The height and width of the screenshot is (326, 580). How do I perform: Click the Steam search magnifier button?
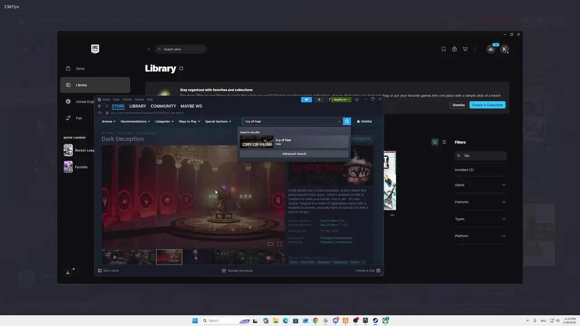point(347,121)
